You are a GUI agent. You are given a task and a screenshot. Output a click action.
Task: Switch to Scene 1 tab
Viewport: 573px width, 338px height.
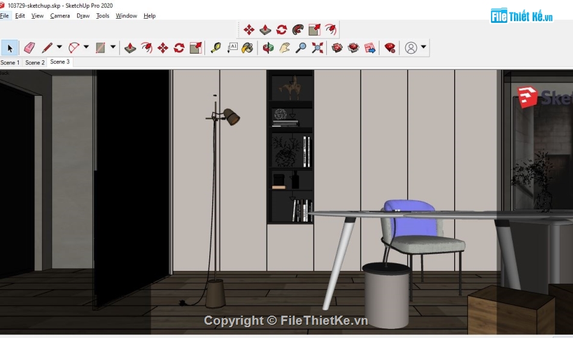[10, 63]
